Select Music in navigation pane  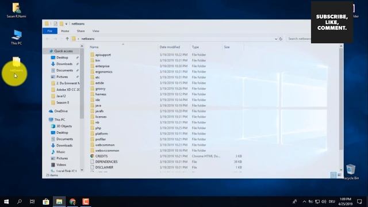click(x=60, y=152)
